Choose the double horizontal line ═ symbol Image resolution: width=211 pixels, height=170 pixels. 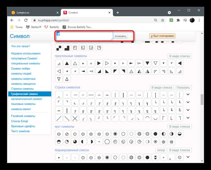click(59, 110)
